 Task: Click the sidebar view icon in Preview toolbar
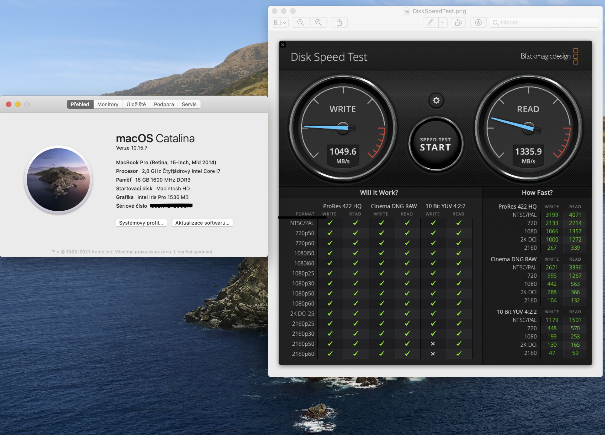coord(277,22)
